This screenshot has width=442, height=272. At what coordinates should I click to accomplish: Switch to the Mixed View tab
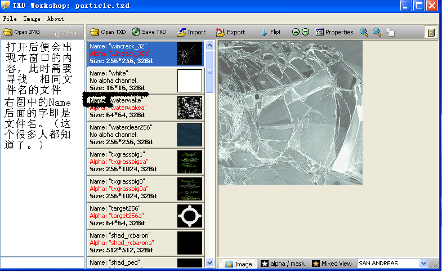coord(332,264)
